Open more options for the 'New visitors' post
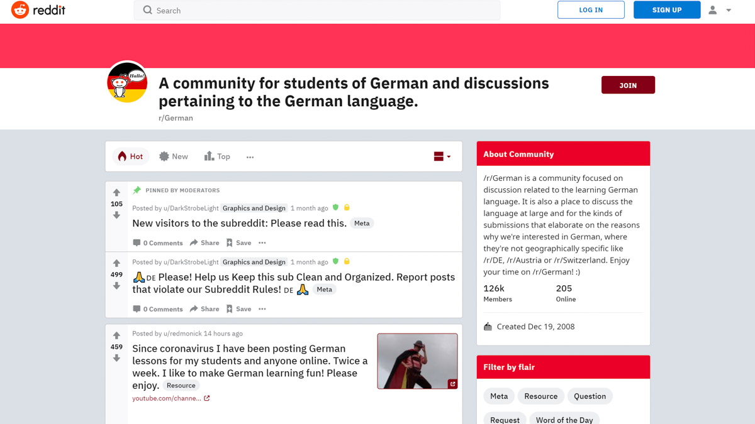 point(262,242)
